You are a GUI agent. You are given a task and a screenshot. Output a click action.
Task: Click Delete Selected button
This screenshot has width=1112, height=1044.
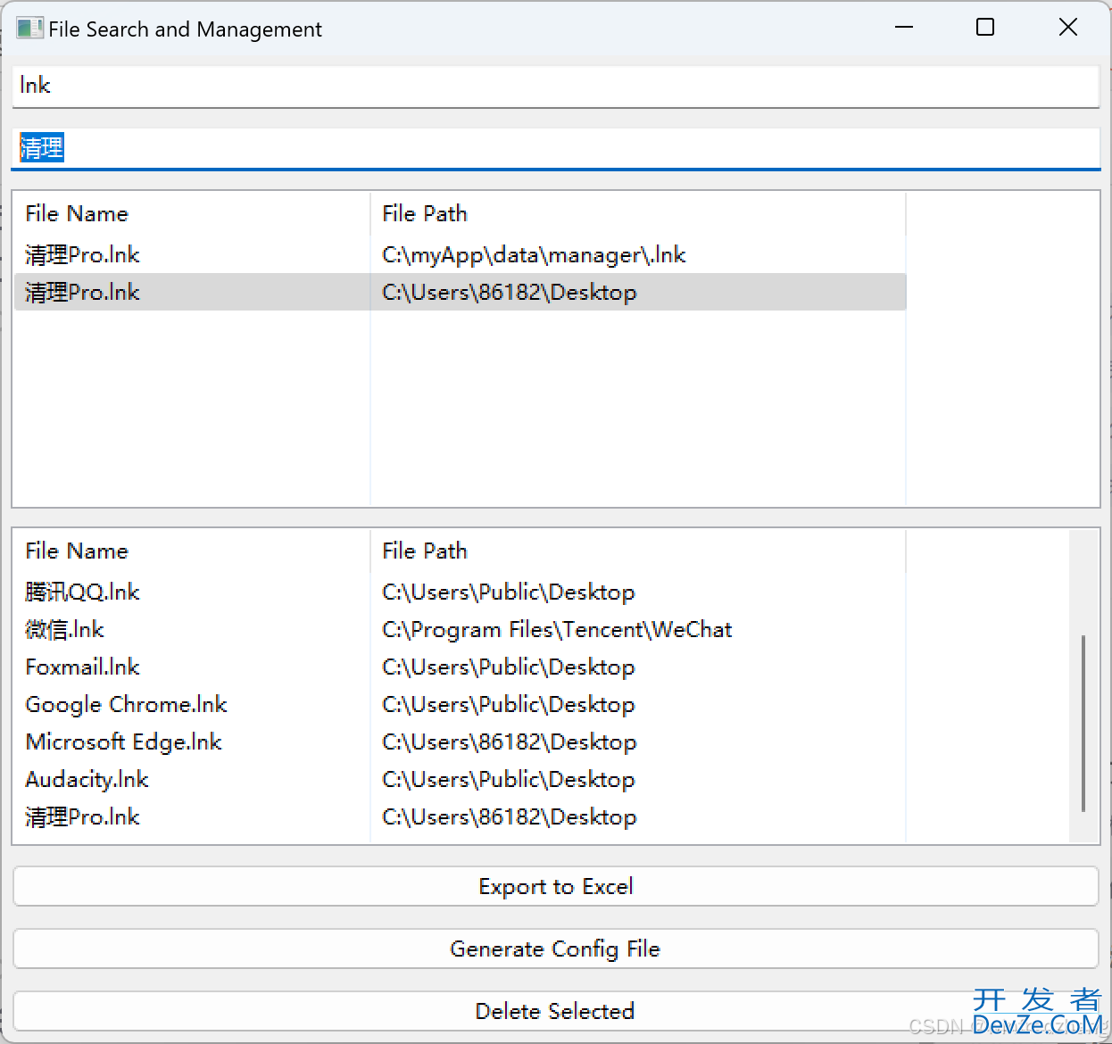555,1012
